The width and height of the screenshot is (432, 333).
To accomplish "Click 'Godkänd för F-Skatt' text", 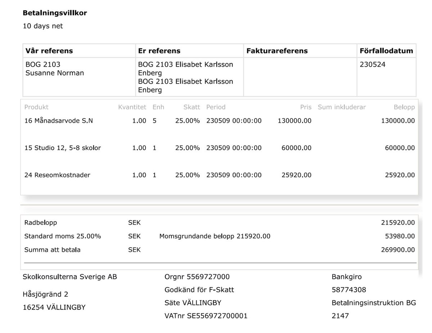I will pyautogui.click(x=199, y=290).
